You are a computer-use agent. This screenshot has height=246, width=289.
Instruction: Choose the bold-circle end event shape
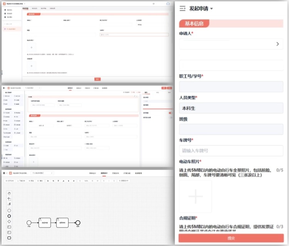[x=10, y=216]
